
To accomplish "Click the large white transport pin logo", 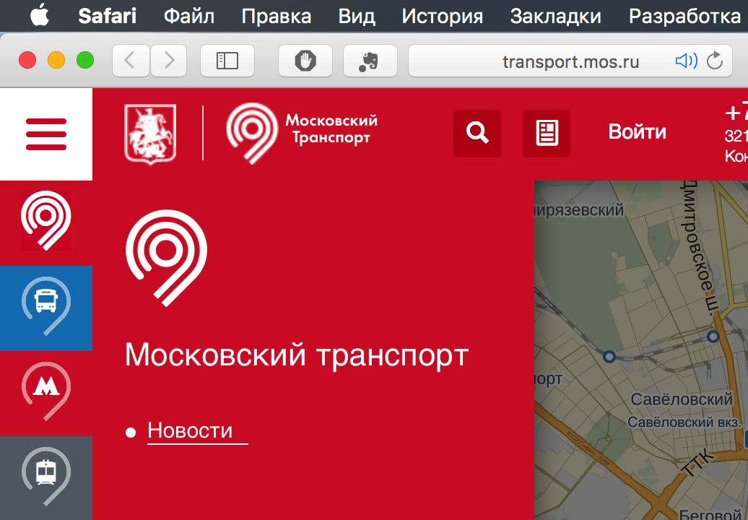I will 167,258.
